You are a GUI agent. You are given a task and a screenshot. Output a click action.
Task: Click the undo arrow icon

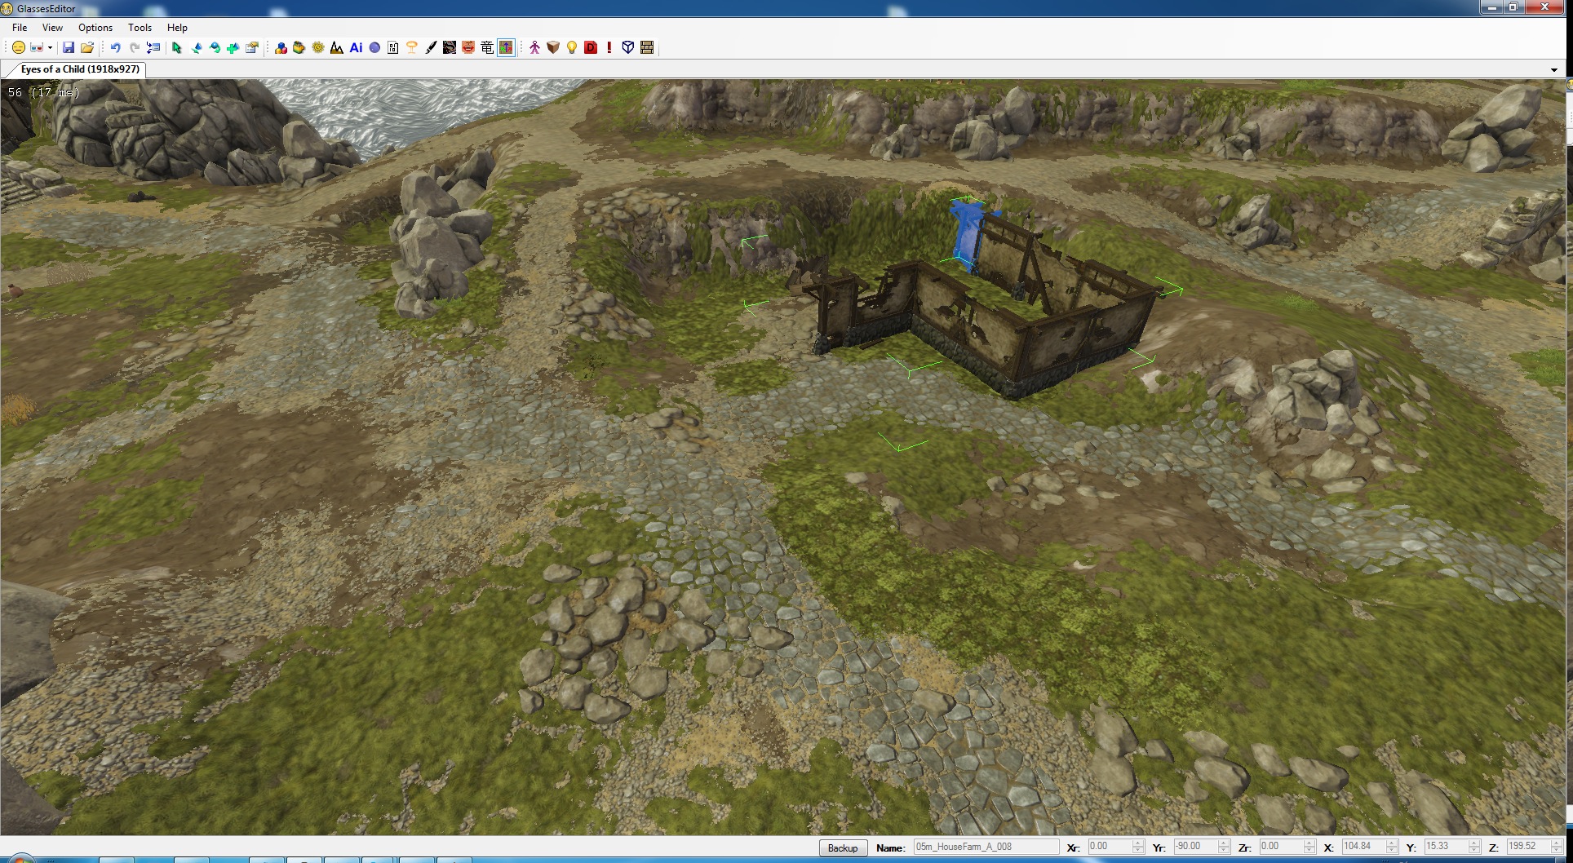[x=115, y=48]
